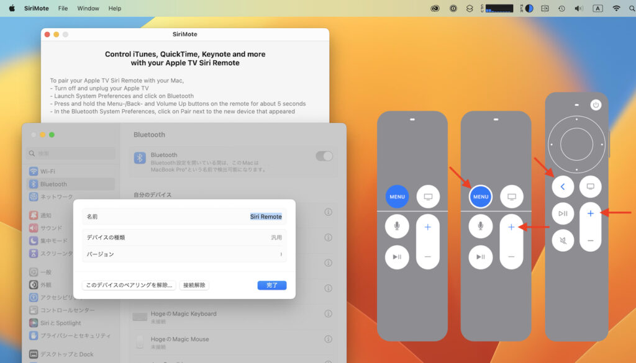Toggle the Bluetooth switch off
Screen dimensions: 636x363
[x=324, y=156]
